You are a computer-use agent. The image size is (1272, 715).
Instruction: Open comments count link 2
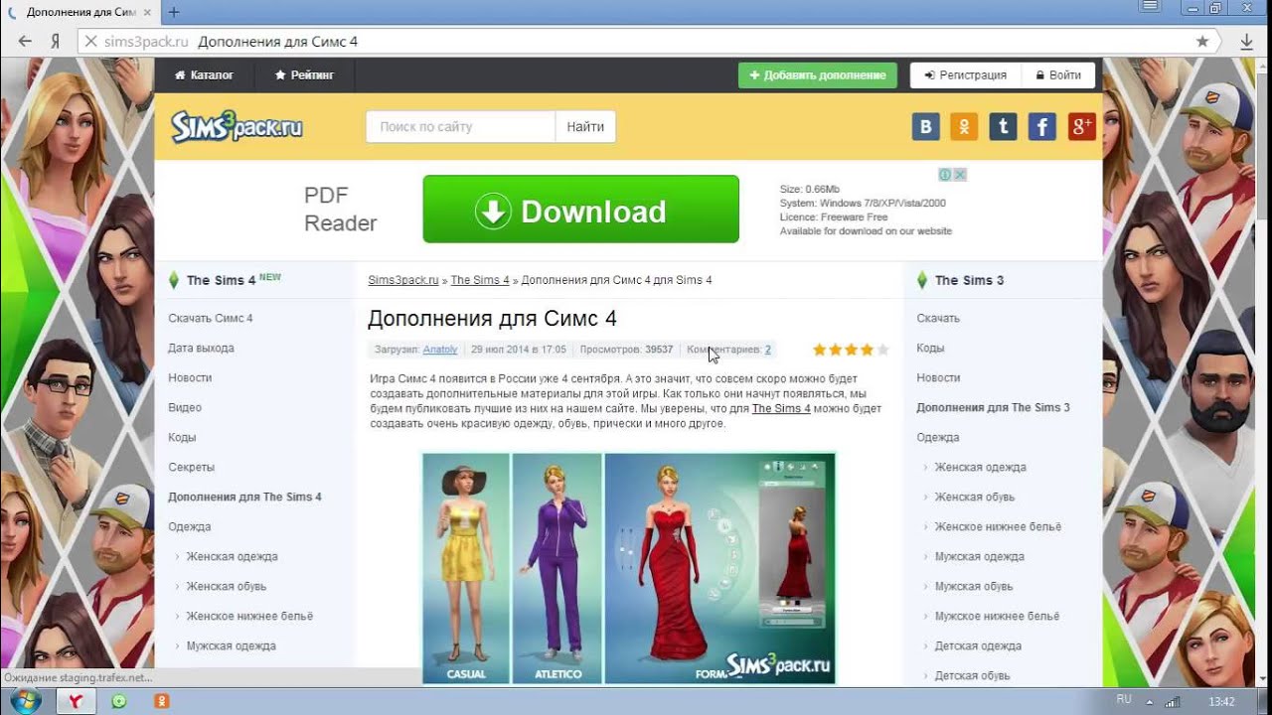click(768, 350)
